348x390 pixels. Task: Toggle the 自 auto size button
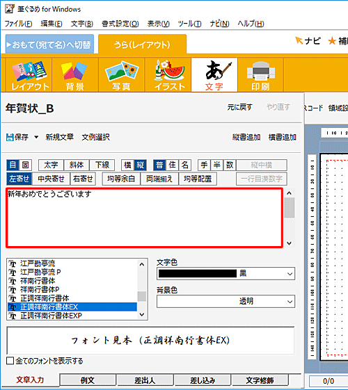13,165
